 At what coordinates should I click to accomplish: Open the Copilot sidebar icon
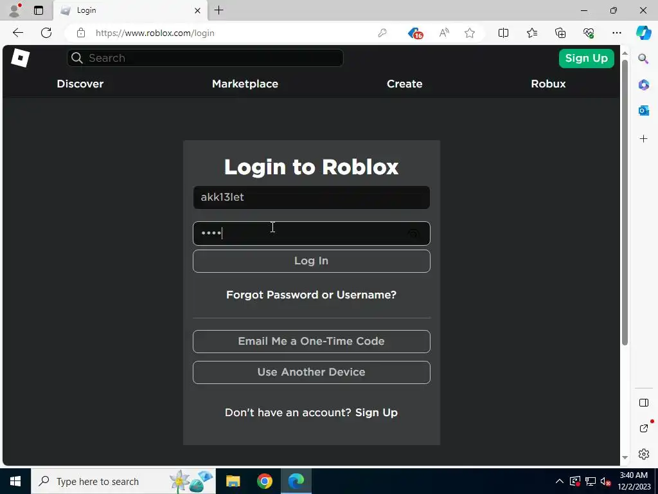tap(643, 33)
